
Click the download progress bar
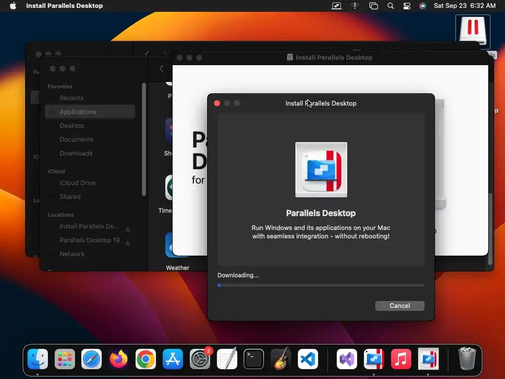321,285
